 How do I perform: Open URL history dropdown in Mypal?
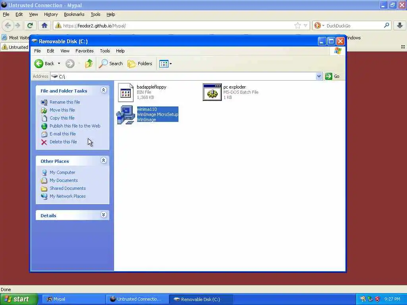[x=306, y=25]
